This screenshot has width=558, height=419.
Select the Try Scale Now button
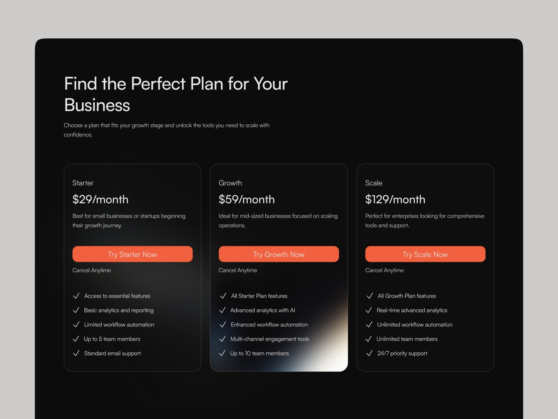coord(425,254)
